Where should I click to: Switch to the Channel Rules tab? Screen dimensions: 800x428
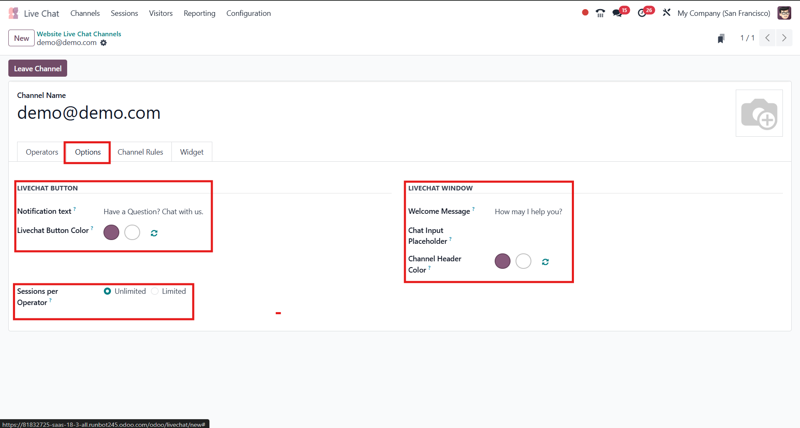[140, 152]
